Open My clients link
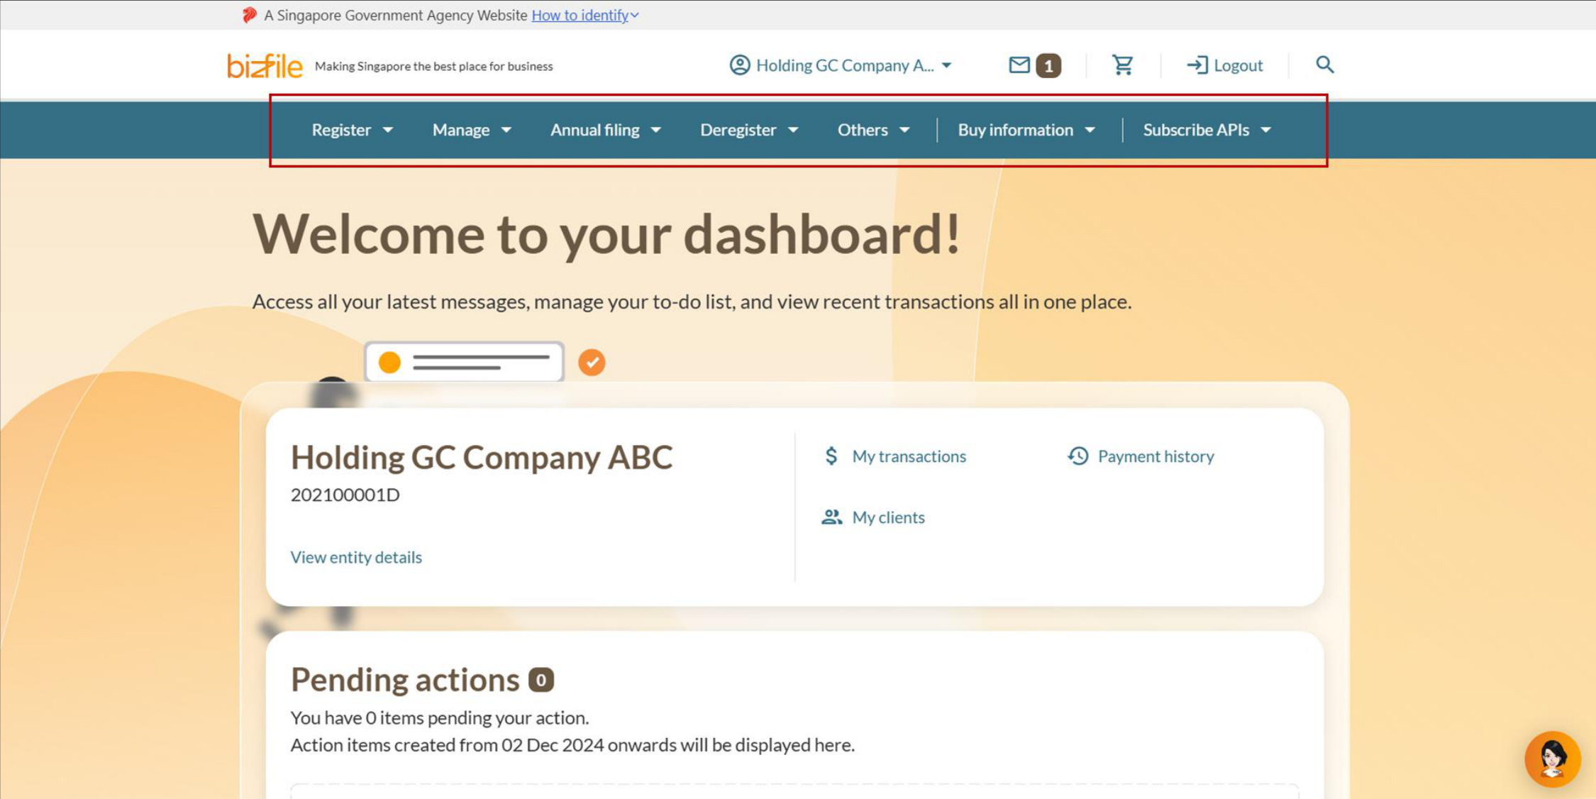 [888, 517]
